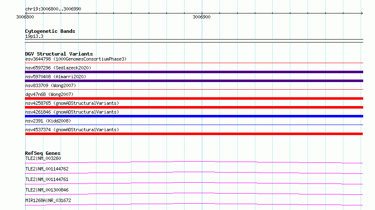Select the RefSeq Genes track title
The image size is (375, 210).
point(43,153)
